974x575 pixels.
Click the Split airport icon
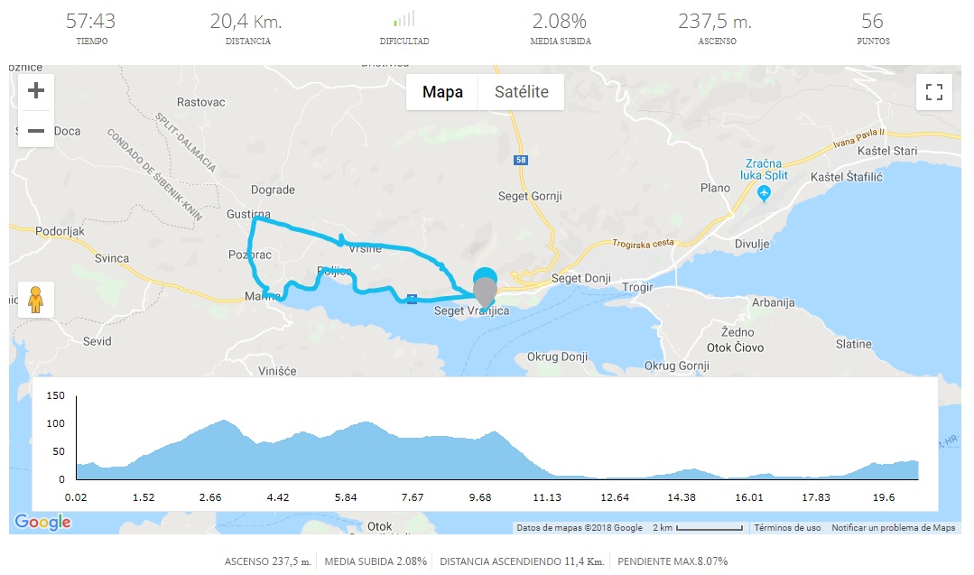coord(765,192)
